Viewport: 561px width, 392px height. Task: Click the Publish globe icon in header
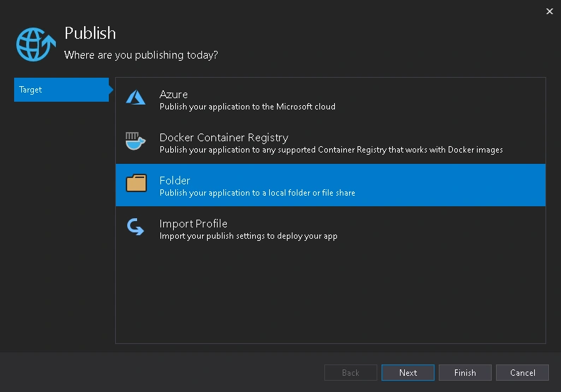36,44
